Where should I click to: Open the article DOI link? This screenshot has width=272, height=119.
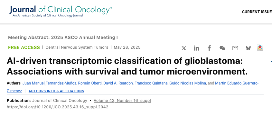pos(58,107)
